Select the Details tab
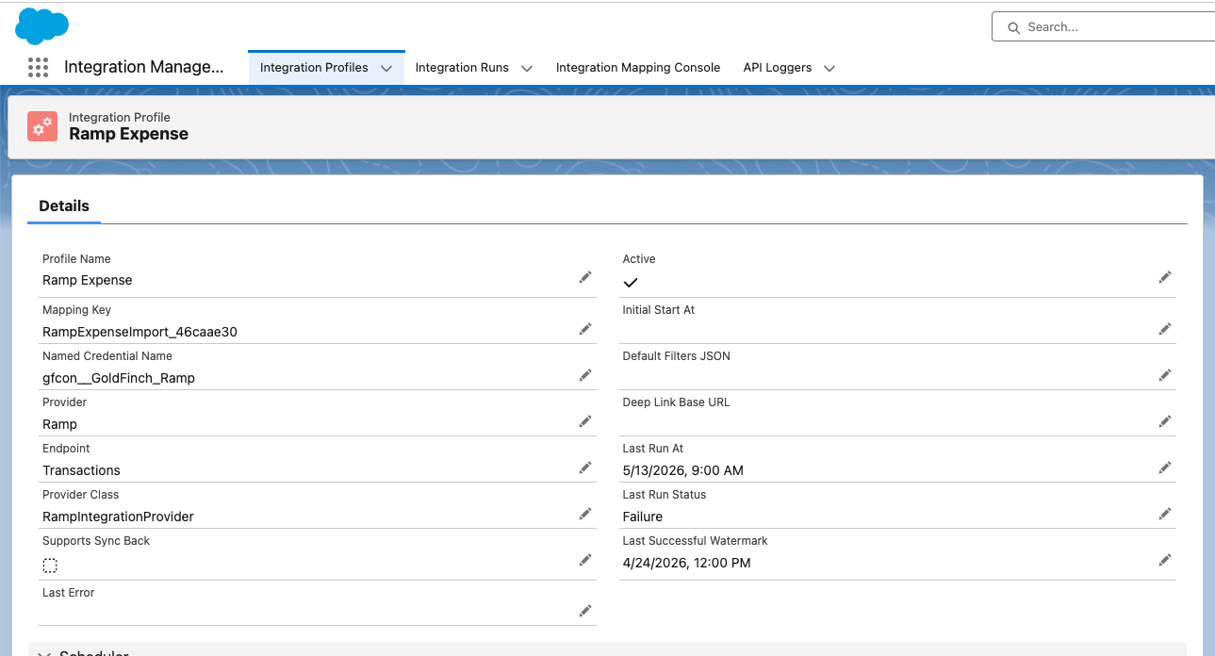Image resolution: width=1215 pixels, height=656 pixels. tap(64, 206)
